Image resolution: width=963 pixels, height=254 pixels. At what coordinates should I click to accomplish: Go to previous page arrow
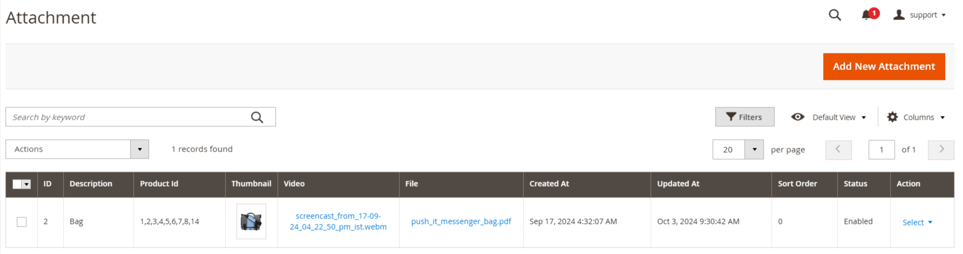coord(838,149)
